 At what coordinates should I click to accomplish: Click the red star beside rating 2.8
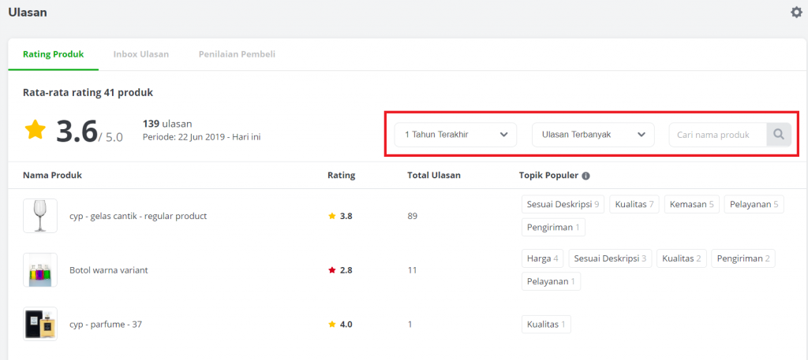pos(332,270)
